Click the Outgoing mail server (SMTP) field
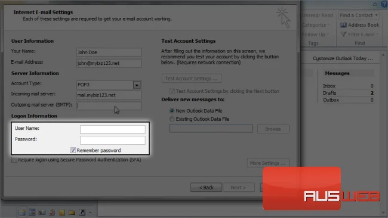This screenshot has width=388, height=218. pos(109,106)
